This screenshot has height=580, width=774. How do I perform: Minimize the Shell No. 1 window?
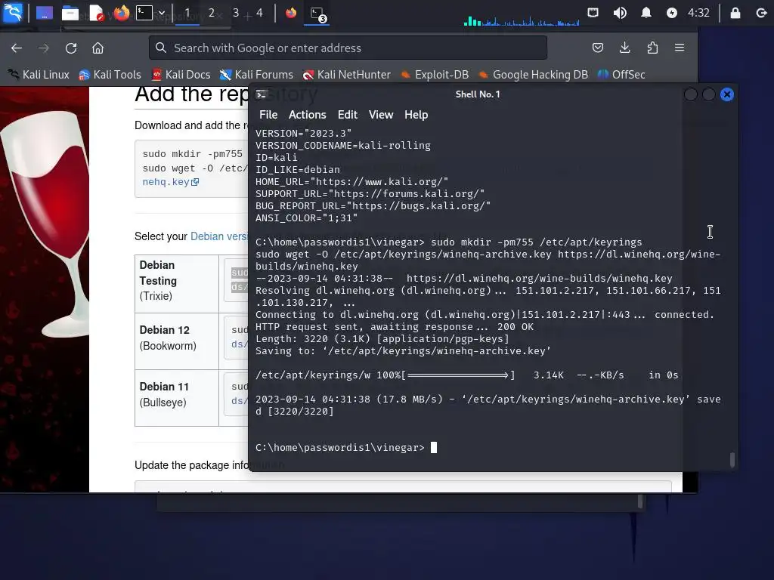click(691, 94)
